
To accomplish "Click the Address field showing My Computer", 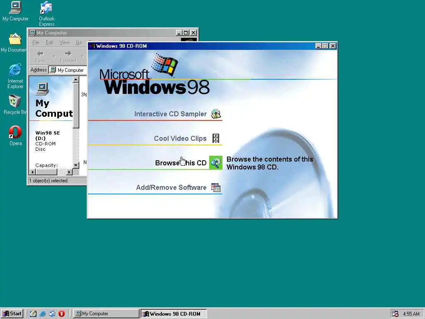I will tap(68, 70).
